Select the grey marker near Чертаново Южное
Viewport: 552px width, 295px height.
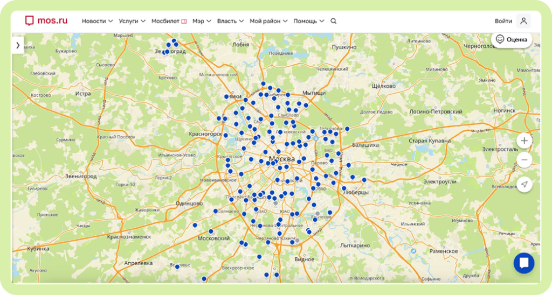(298, 241)
